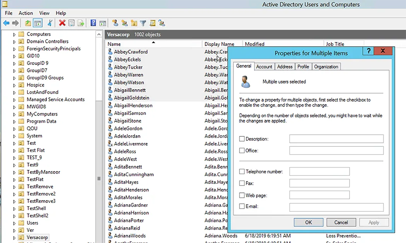406x243 pixels.
Task: Click OK in the properties dialog
Action: pyautogui.click(x=309, y=222)
